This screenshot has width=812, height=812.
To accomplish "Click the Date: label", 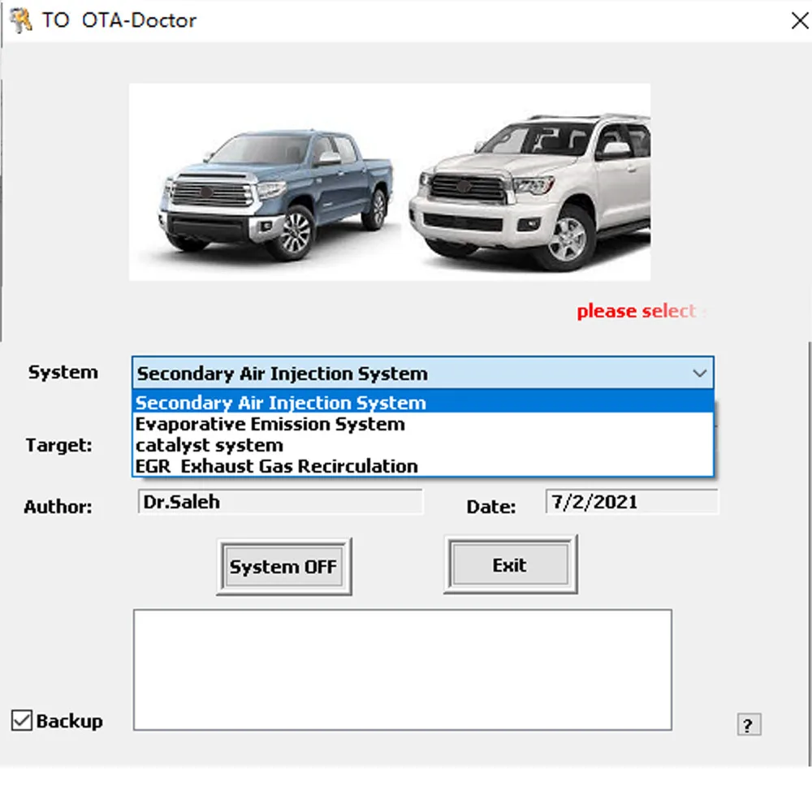I will click(491, 507).
